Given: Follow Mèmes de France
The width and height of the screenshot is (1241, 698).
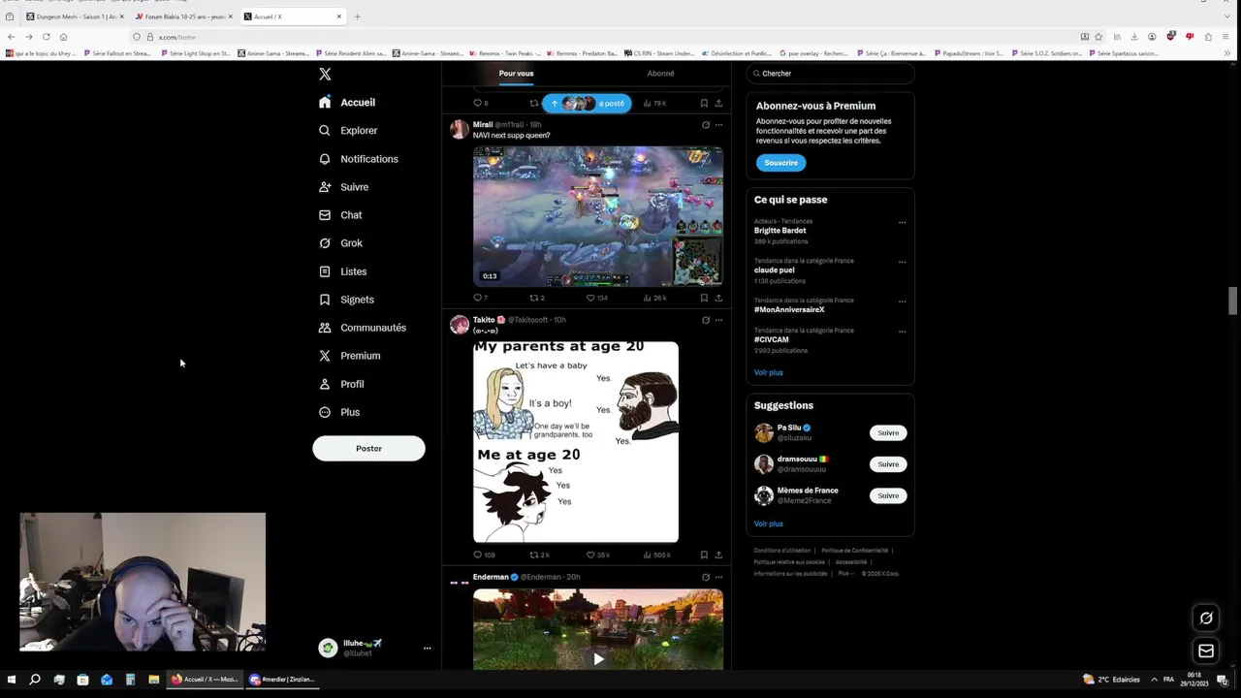Looking at the screenshot, I should click(888, 495).
